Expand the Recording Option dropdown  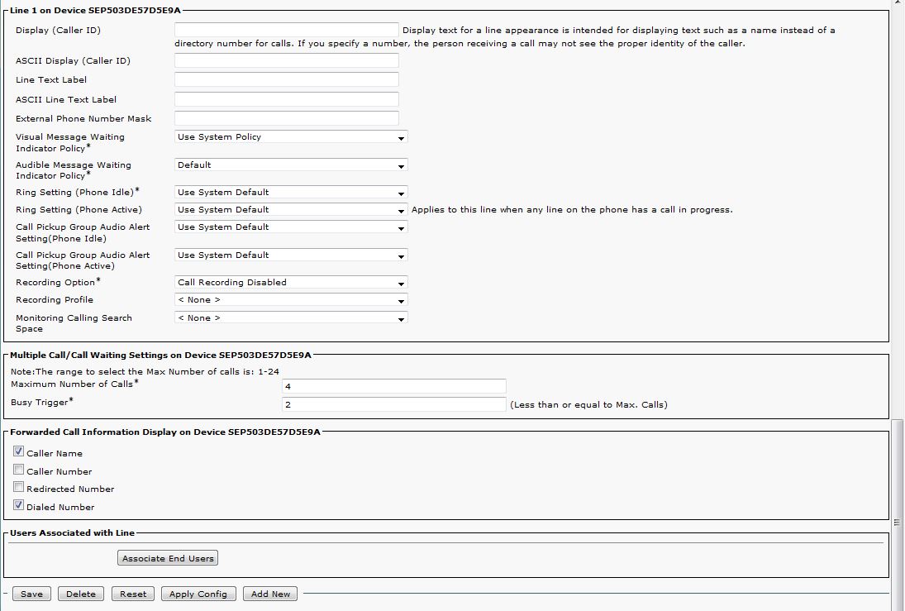click(x=291, y=283)
